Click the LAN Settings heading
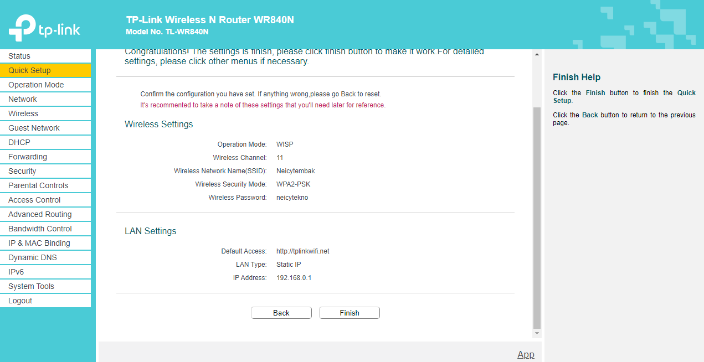Screen dimensions: 704x362 coord(151,231)
